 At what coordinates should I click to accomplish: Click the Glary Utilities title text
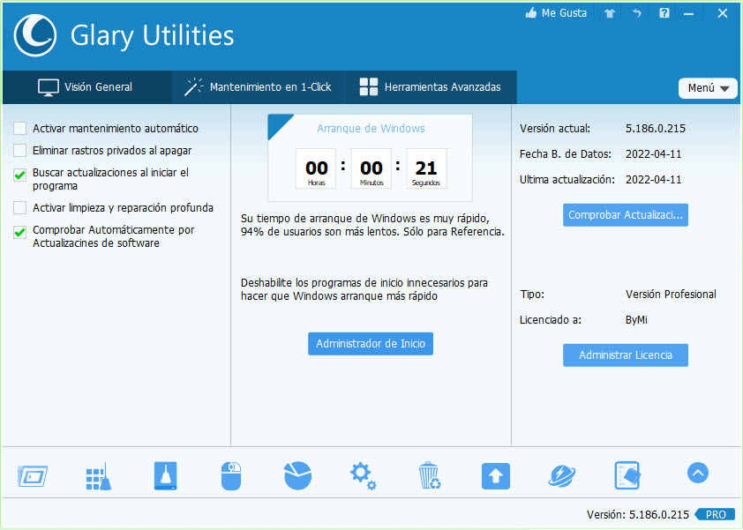(x=152, y=35)
